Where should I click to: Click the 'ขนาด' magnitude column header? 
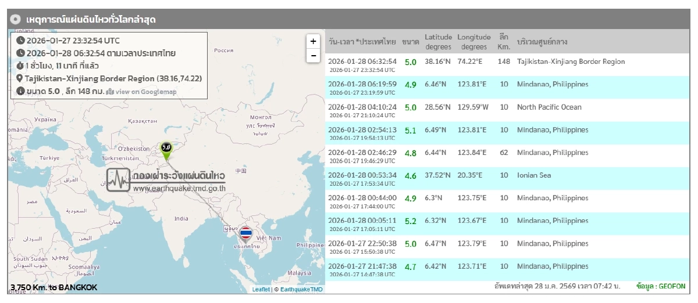click(410, 42)
